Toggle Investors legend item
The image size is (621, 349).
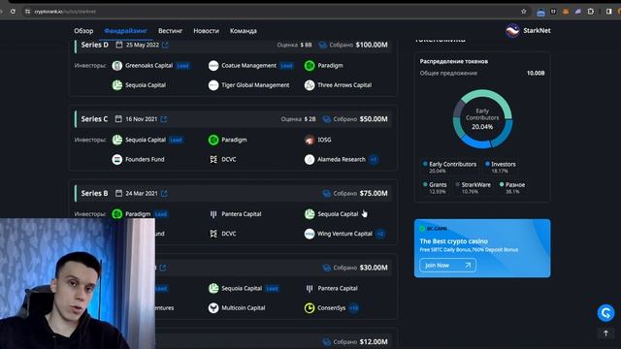point(501,167)
